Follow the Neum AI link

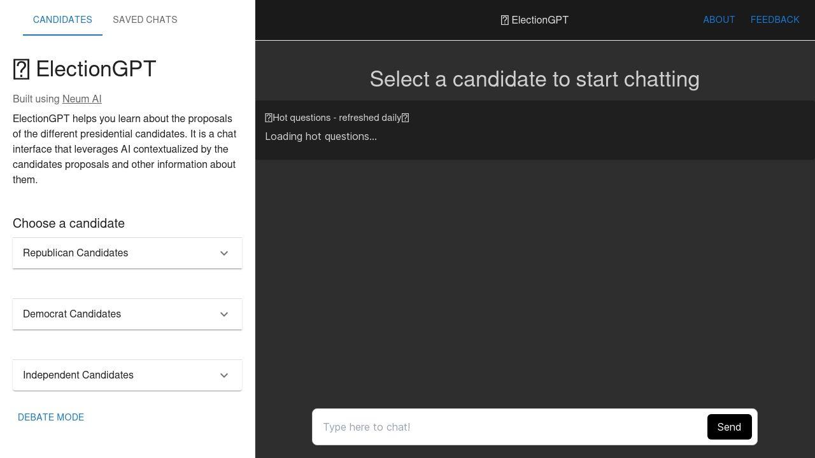(x=81, y=99)
